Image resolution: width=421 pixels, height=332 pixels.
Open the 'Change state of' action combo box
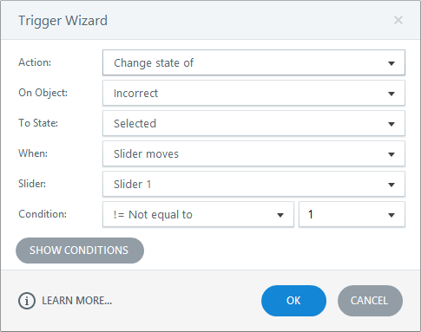pos(253,62)
